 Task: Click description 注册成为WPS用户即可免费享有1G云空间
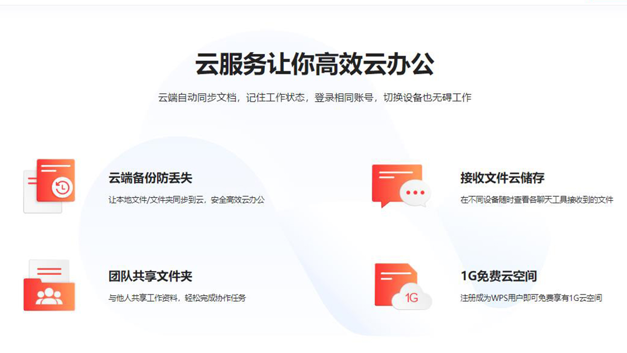(531, 298)
